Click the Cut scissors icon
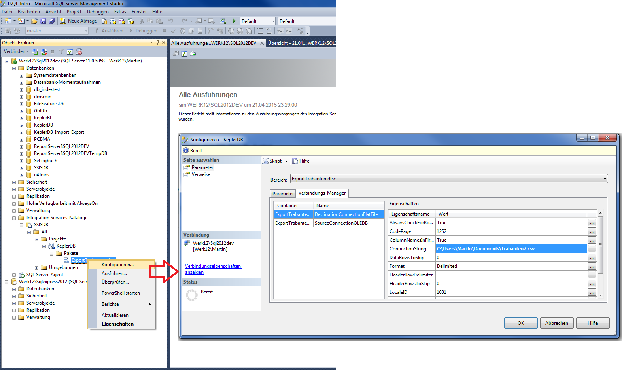Viewport: 624px width, 373px height. pos(142,21)
